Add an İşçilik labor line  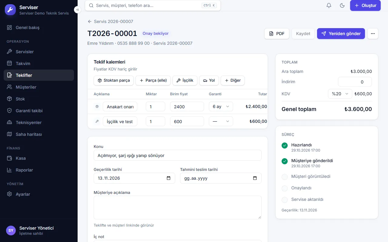point(185,80)
